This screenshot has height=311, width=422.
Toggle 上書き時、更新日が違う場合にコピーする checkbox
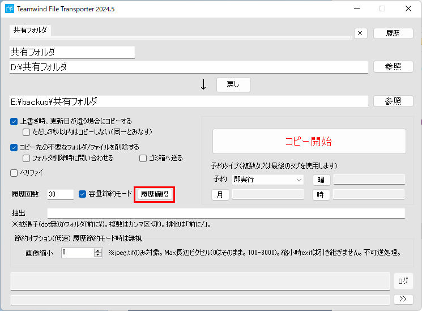coord(14,121)
